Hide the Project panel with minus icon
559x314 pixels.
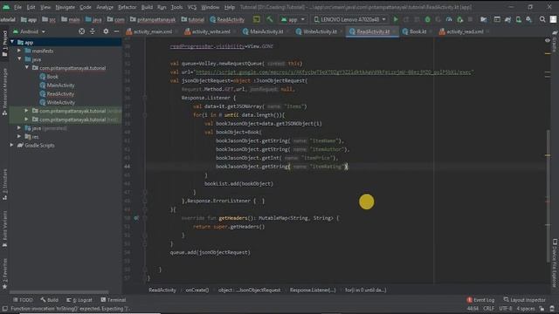click(x=116, y=31)
